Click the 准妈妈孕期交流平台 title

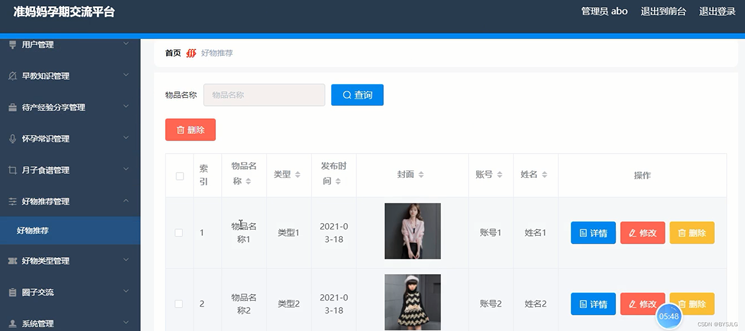point(64,12)
